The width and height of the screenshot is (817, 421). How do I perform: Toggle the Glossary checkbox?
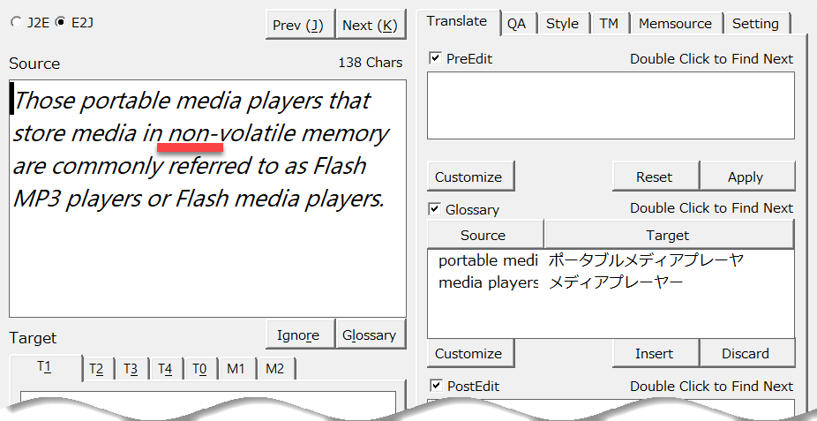pyautogui.click(x=435, y=209)
